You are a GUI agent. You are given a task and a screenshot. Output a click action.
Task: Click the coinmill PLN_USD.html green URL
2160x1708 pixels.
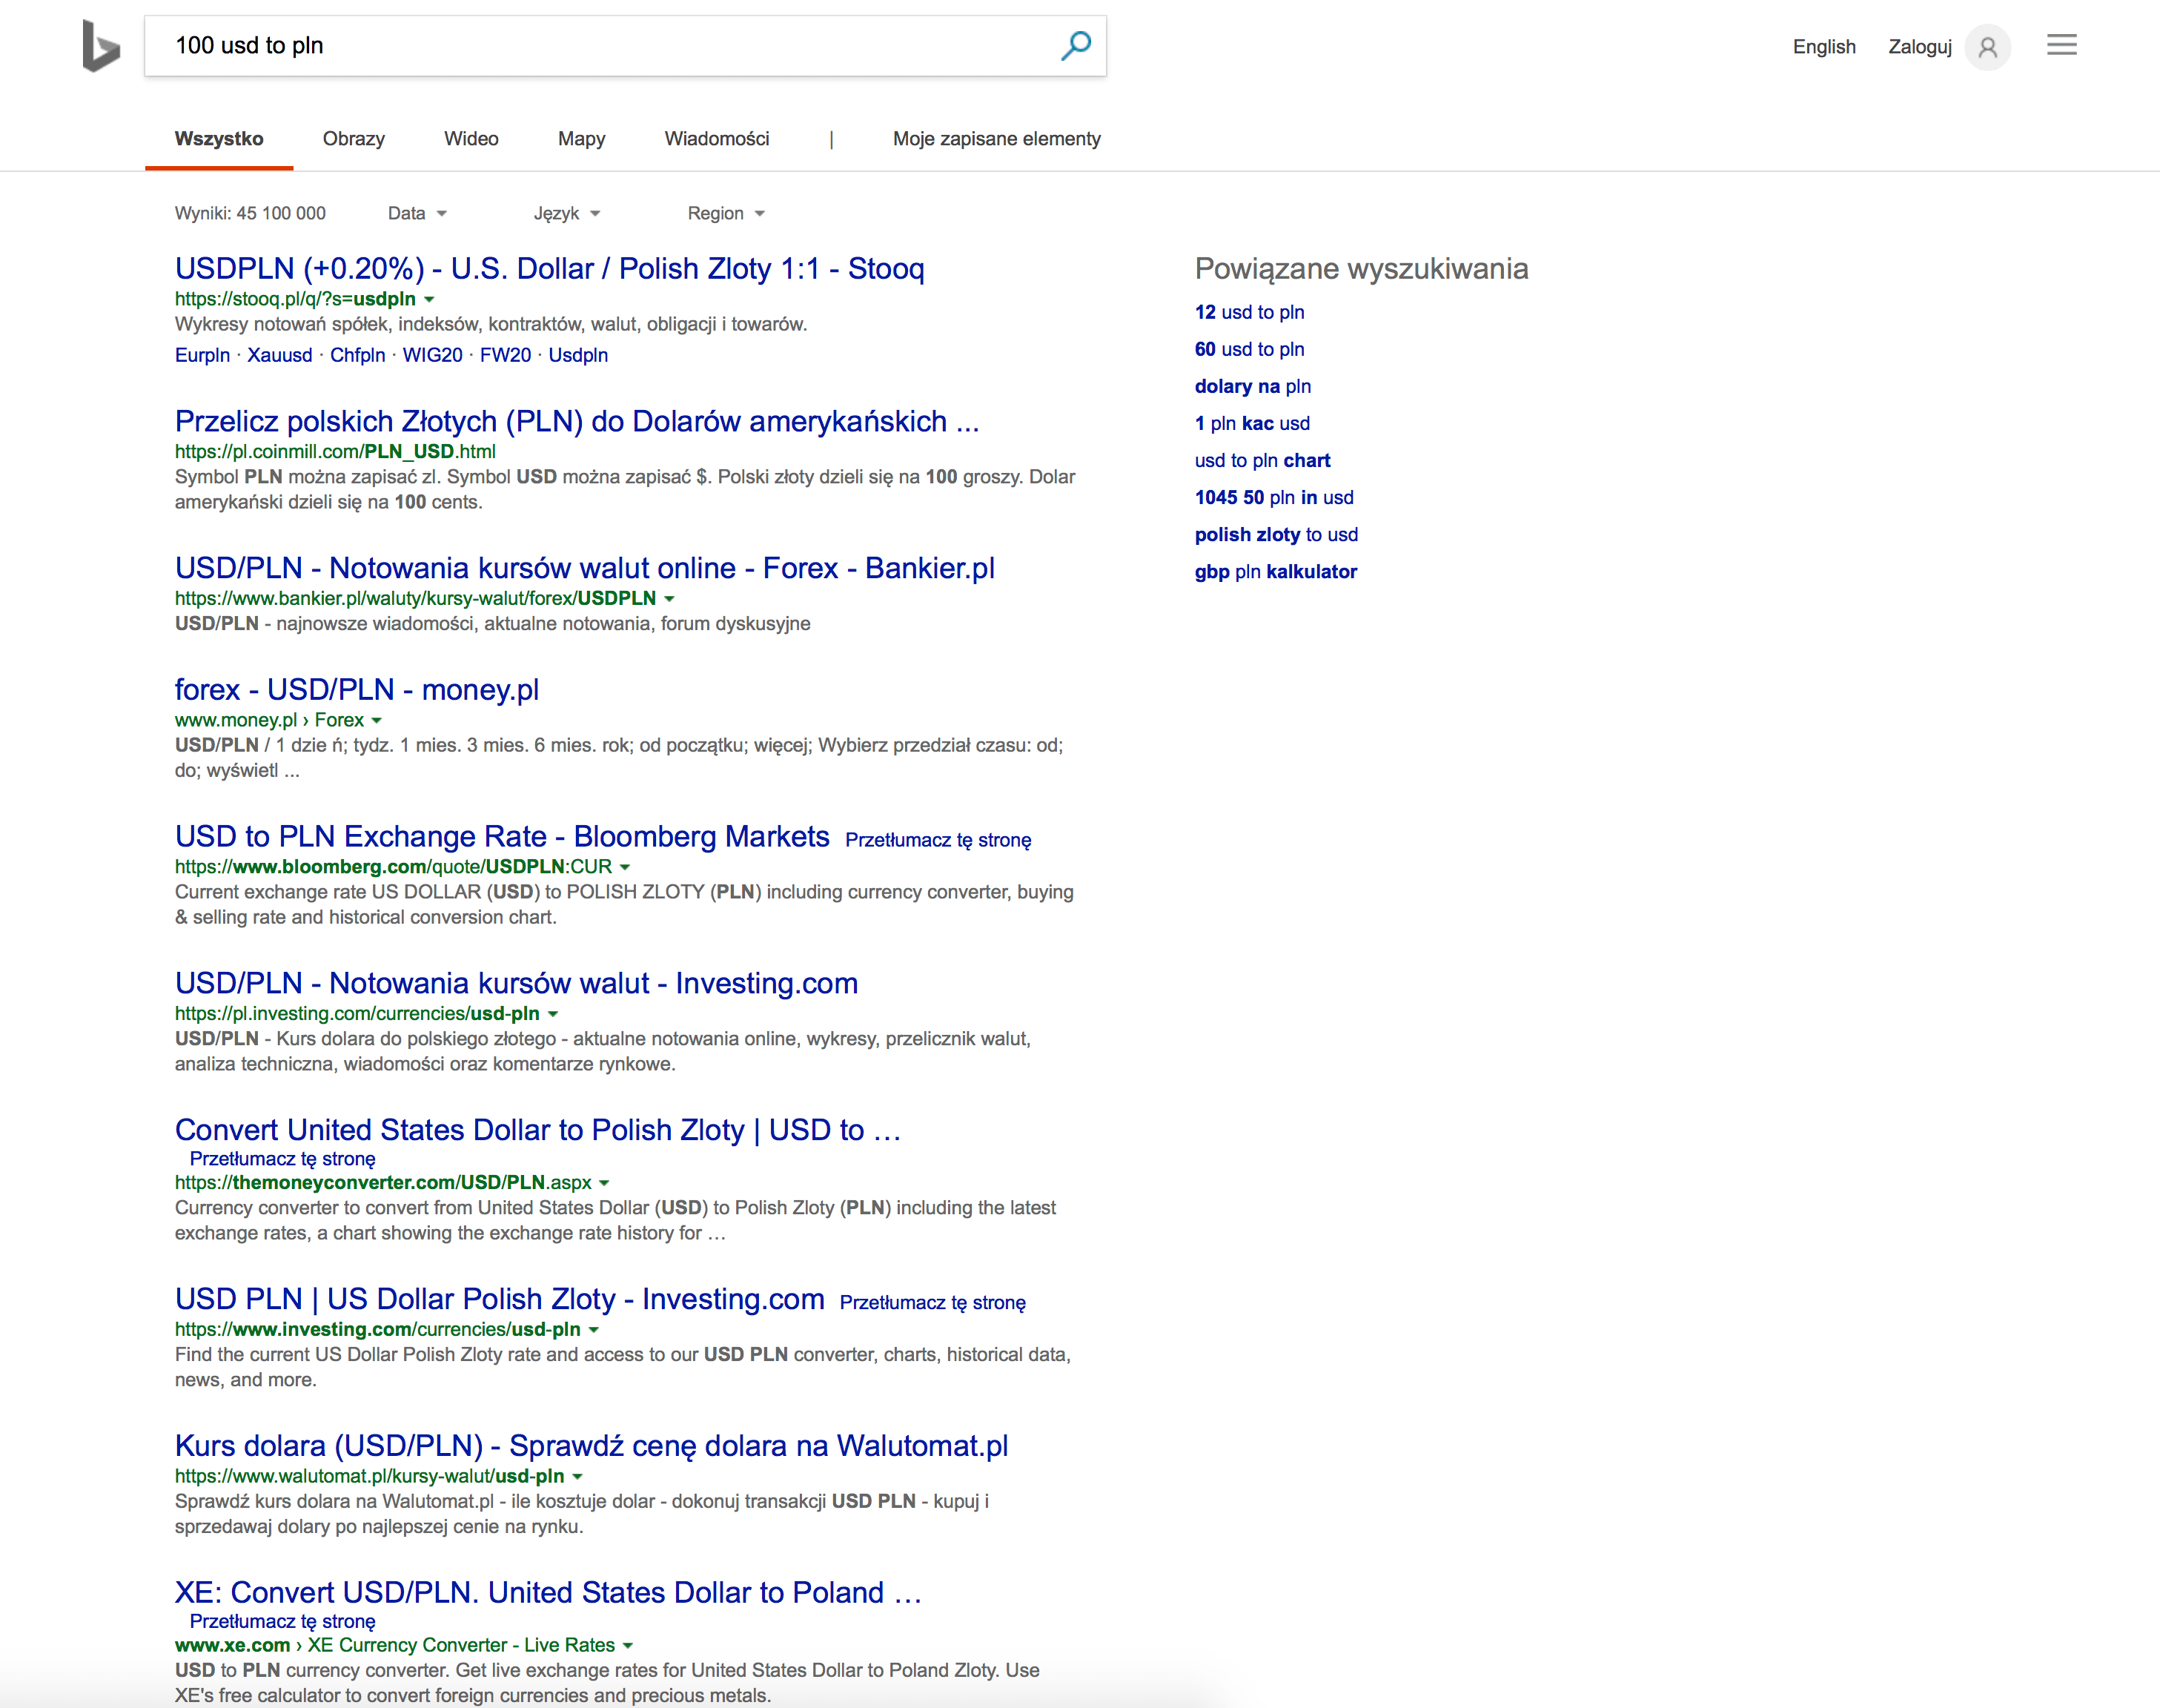(335, 451)
